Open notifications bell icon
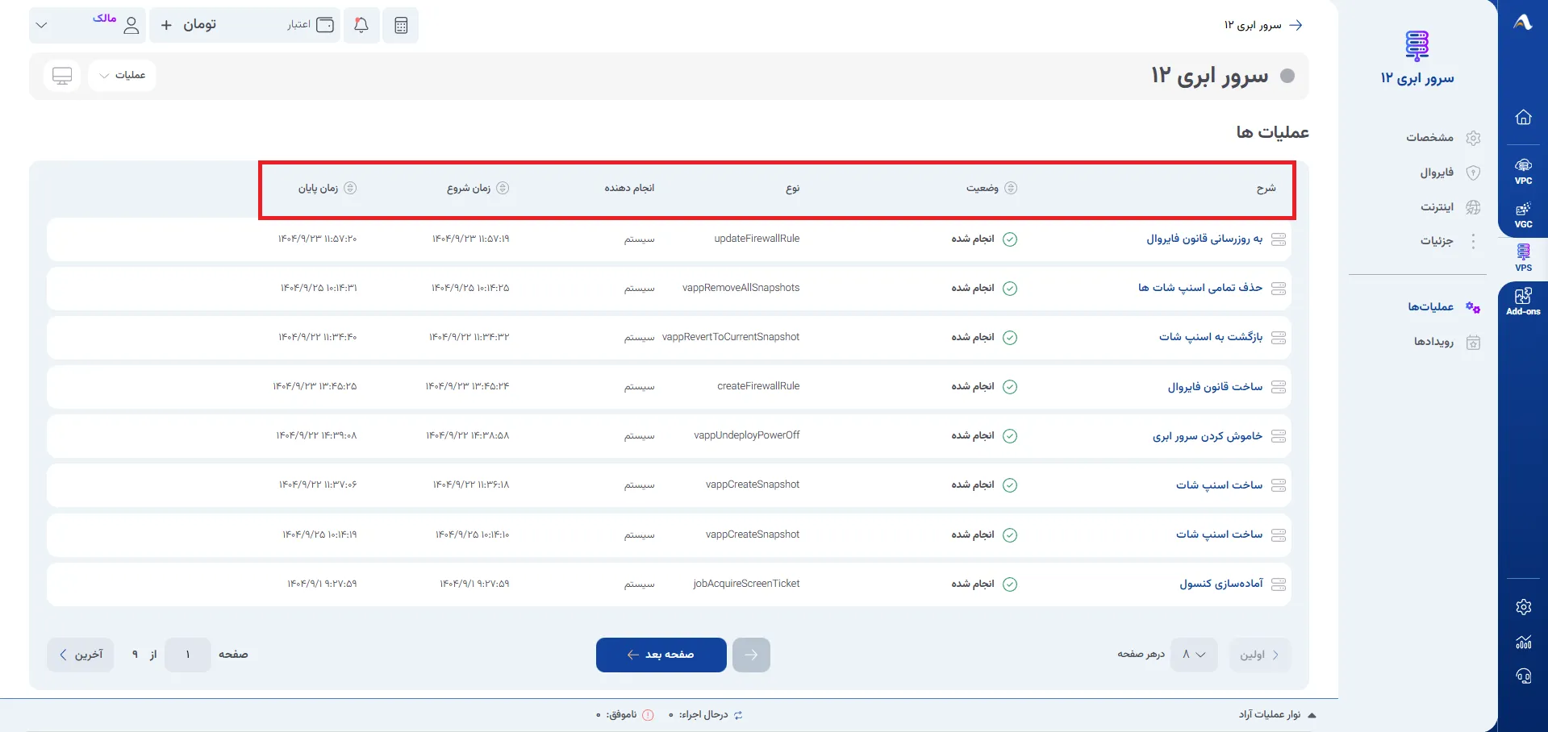 [x=361, y=25]
